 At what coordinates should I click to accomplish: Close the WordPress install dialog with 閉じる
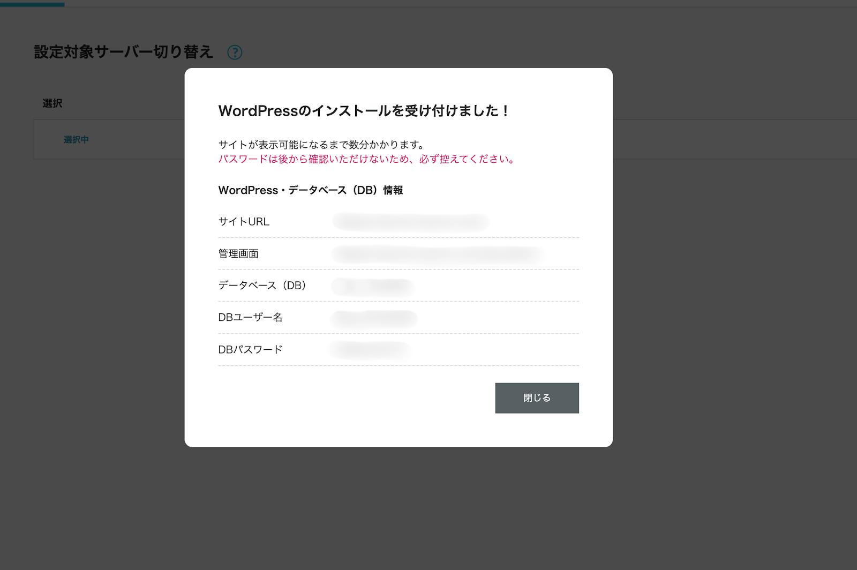pos(537,398)
